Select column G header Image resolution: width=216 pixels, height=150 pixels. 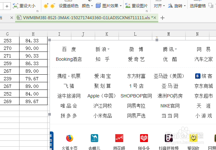coord(8,34)
